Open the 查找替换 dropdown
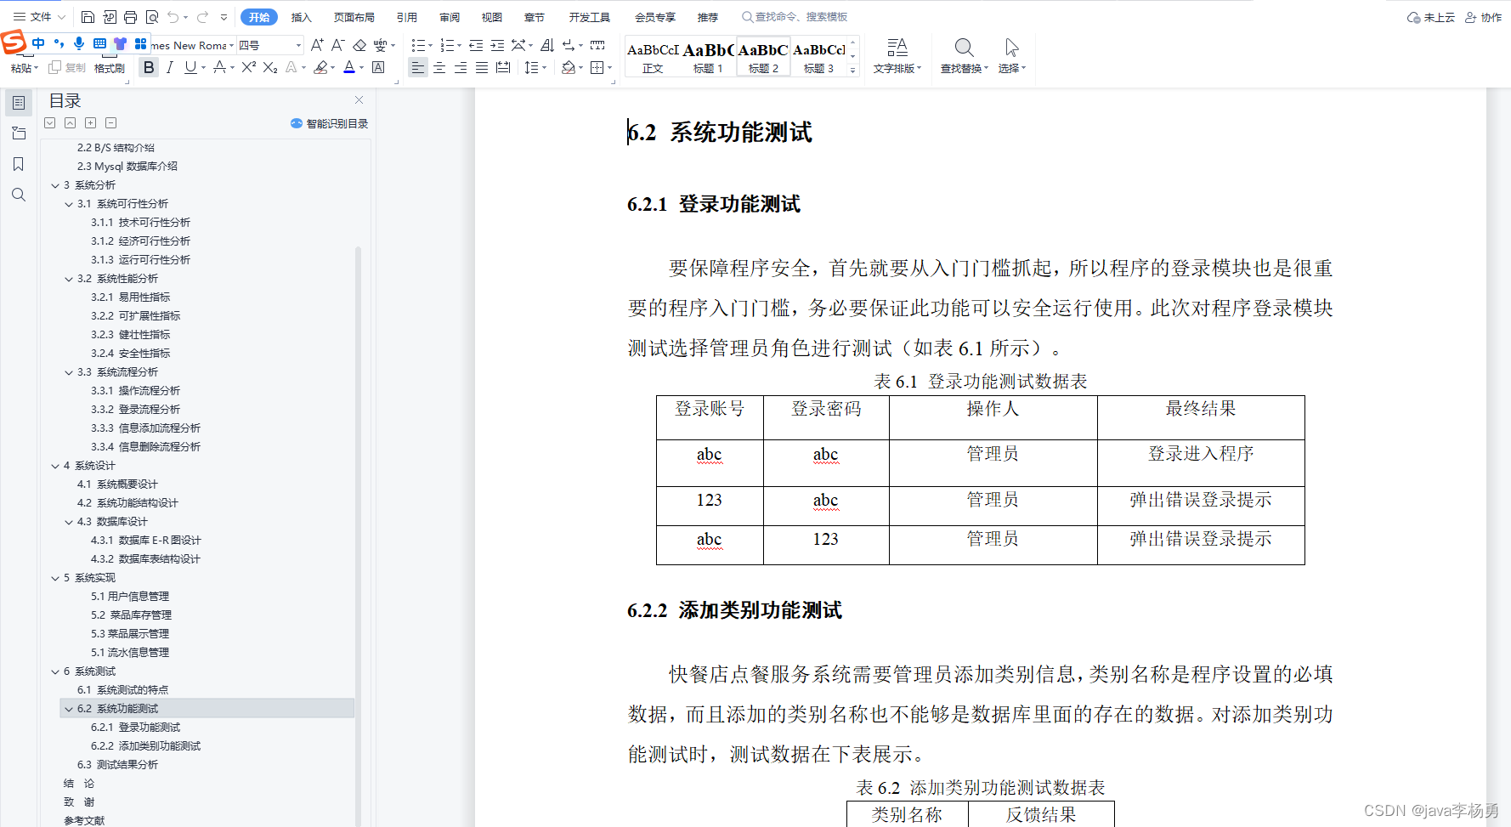1511x827 pixels. pos(965,68)
